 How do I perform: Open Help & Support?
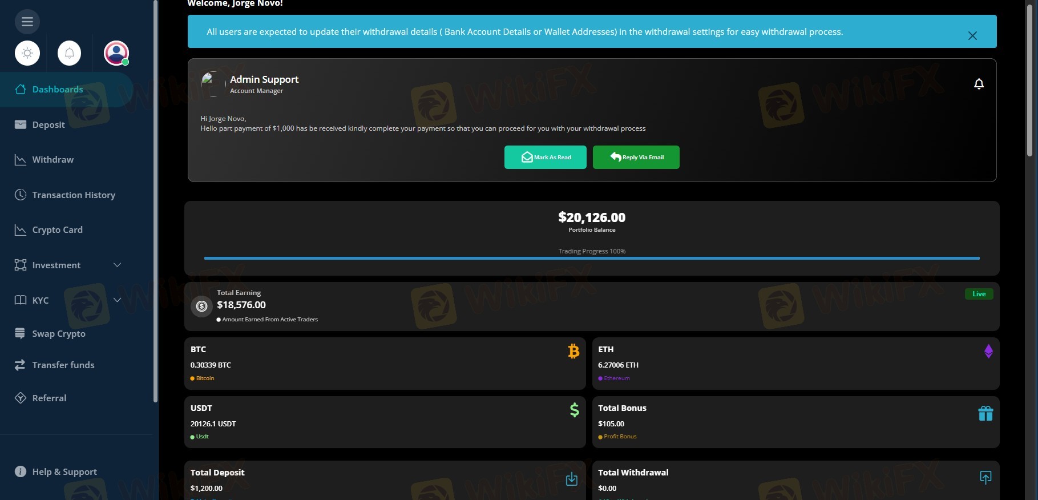click(64, 472)
